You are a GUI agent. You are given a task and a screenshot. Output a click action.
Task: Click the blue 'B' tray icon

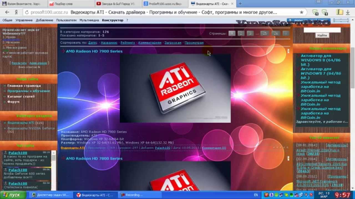(272, 195)
